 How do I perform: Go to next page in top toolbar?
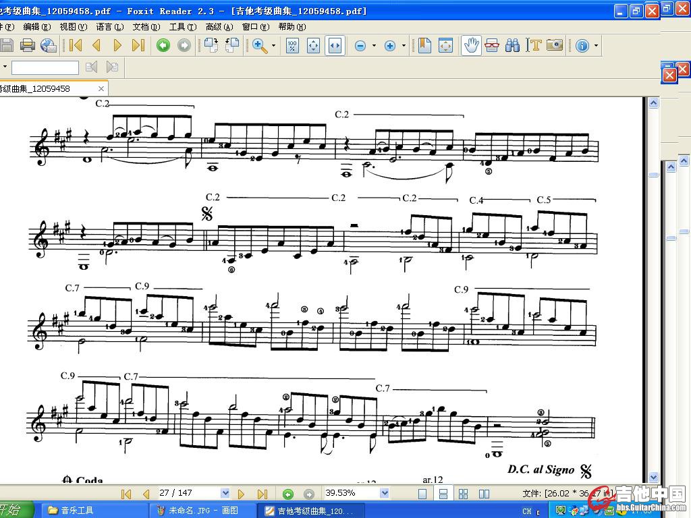(x=117, y=45)
